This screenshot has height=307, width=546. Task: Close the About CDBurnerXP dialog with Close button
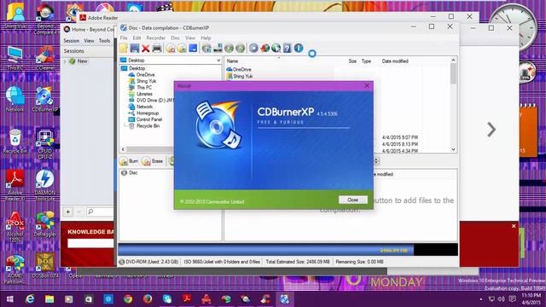pos(352,200)
